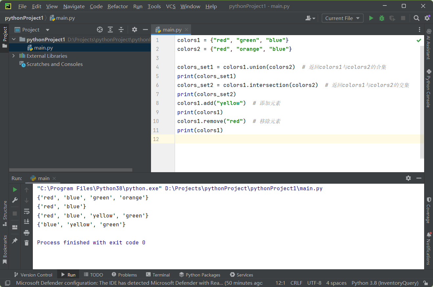Collapse pythonProject1 tree node
This screenshot has width=433, height=287.
click(14, 39)
